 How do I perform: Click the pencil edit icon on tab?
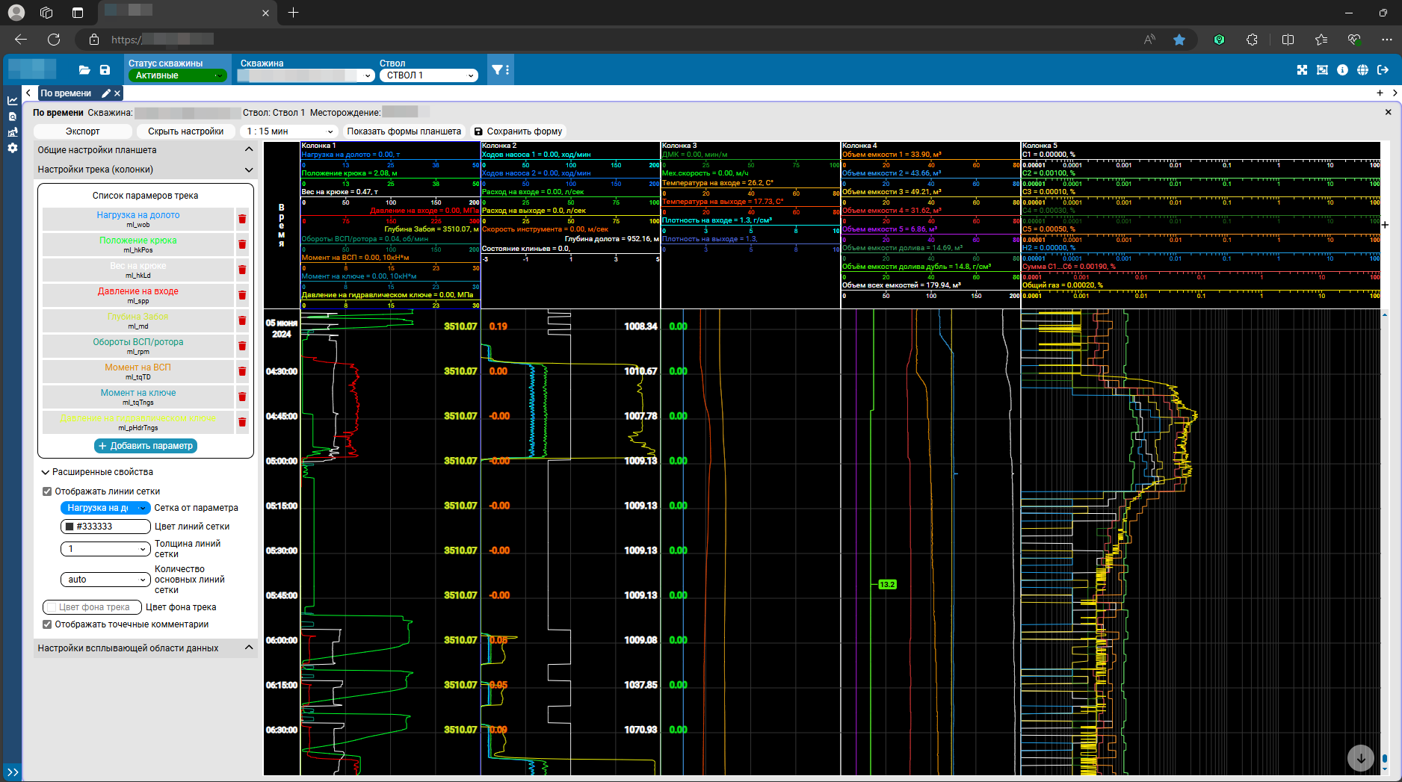click(106, 93)
